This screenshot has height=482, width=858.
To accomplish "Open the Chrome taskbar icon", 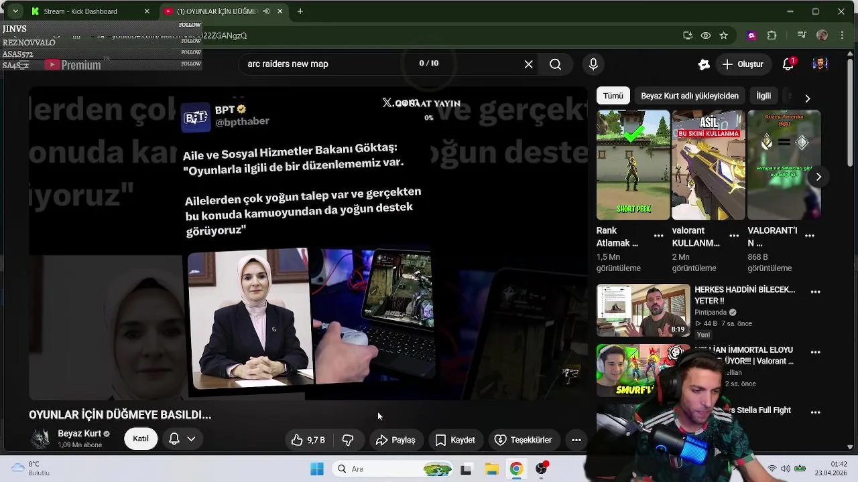I will 516,469.
